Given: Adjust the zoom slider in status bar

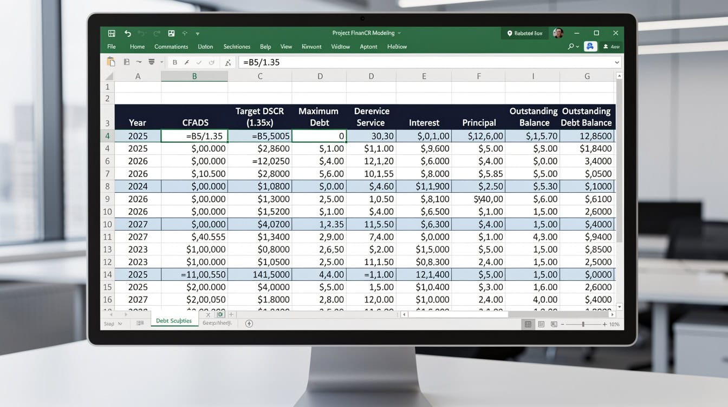Looking at the screenshot, I should click(583, 324).
